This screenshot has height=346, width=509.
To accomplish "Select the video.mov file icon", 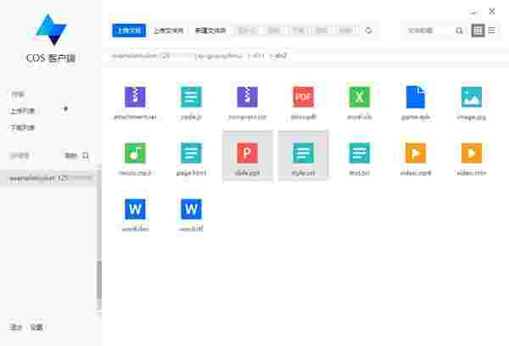I will (472, 153).
